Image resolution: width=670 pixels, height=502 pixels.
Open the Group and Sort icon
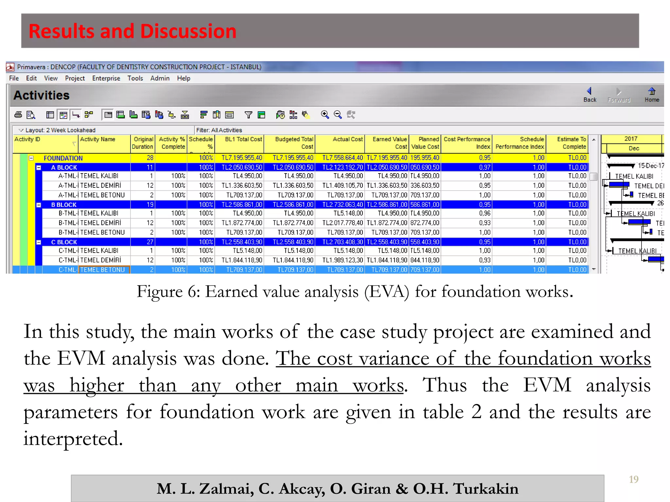click(x=261, y=115)
